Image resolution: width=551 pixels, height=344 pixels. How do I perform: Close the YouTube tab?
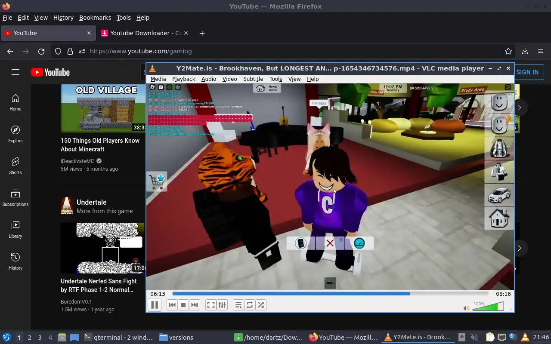[x=89, y=33]
